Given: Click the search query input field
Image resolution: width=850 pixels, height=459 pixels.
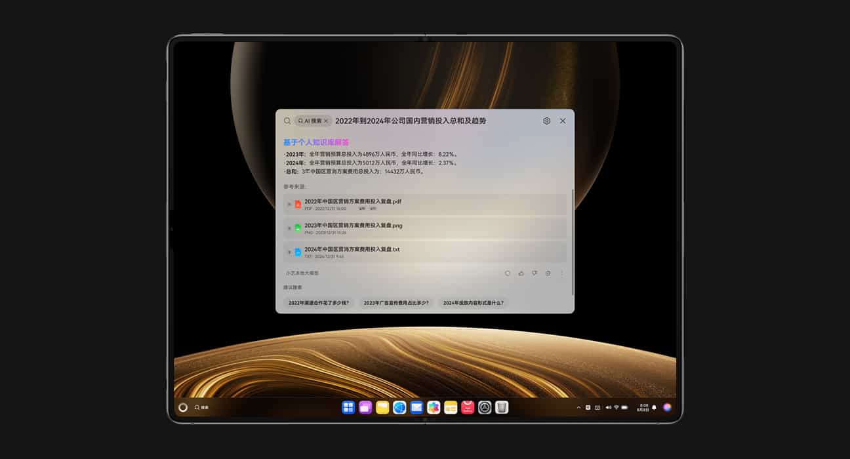Looking at the screenshot, I should tap(433, 121).
